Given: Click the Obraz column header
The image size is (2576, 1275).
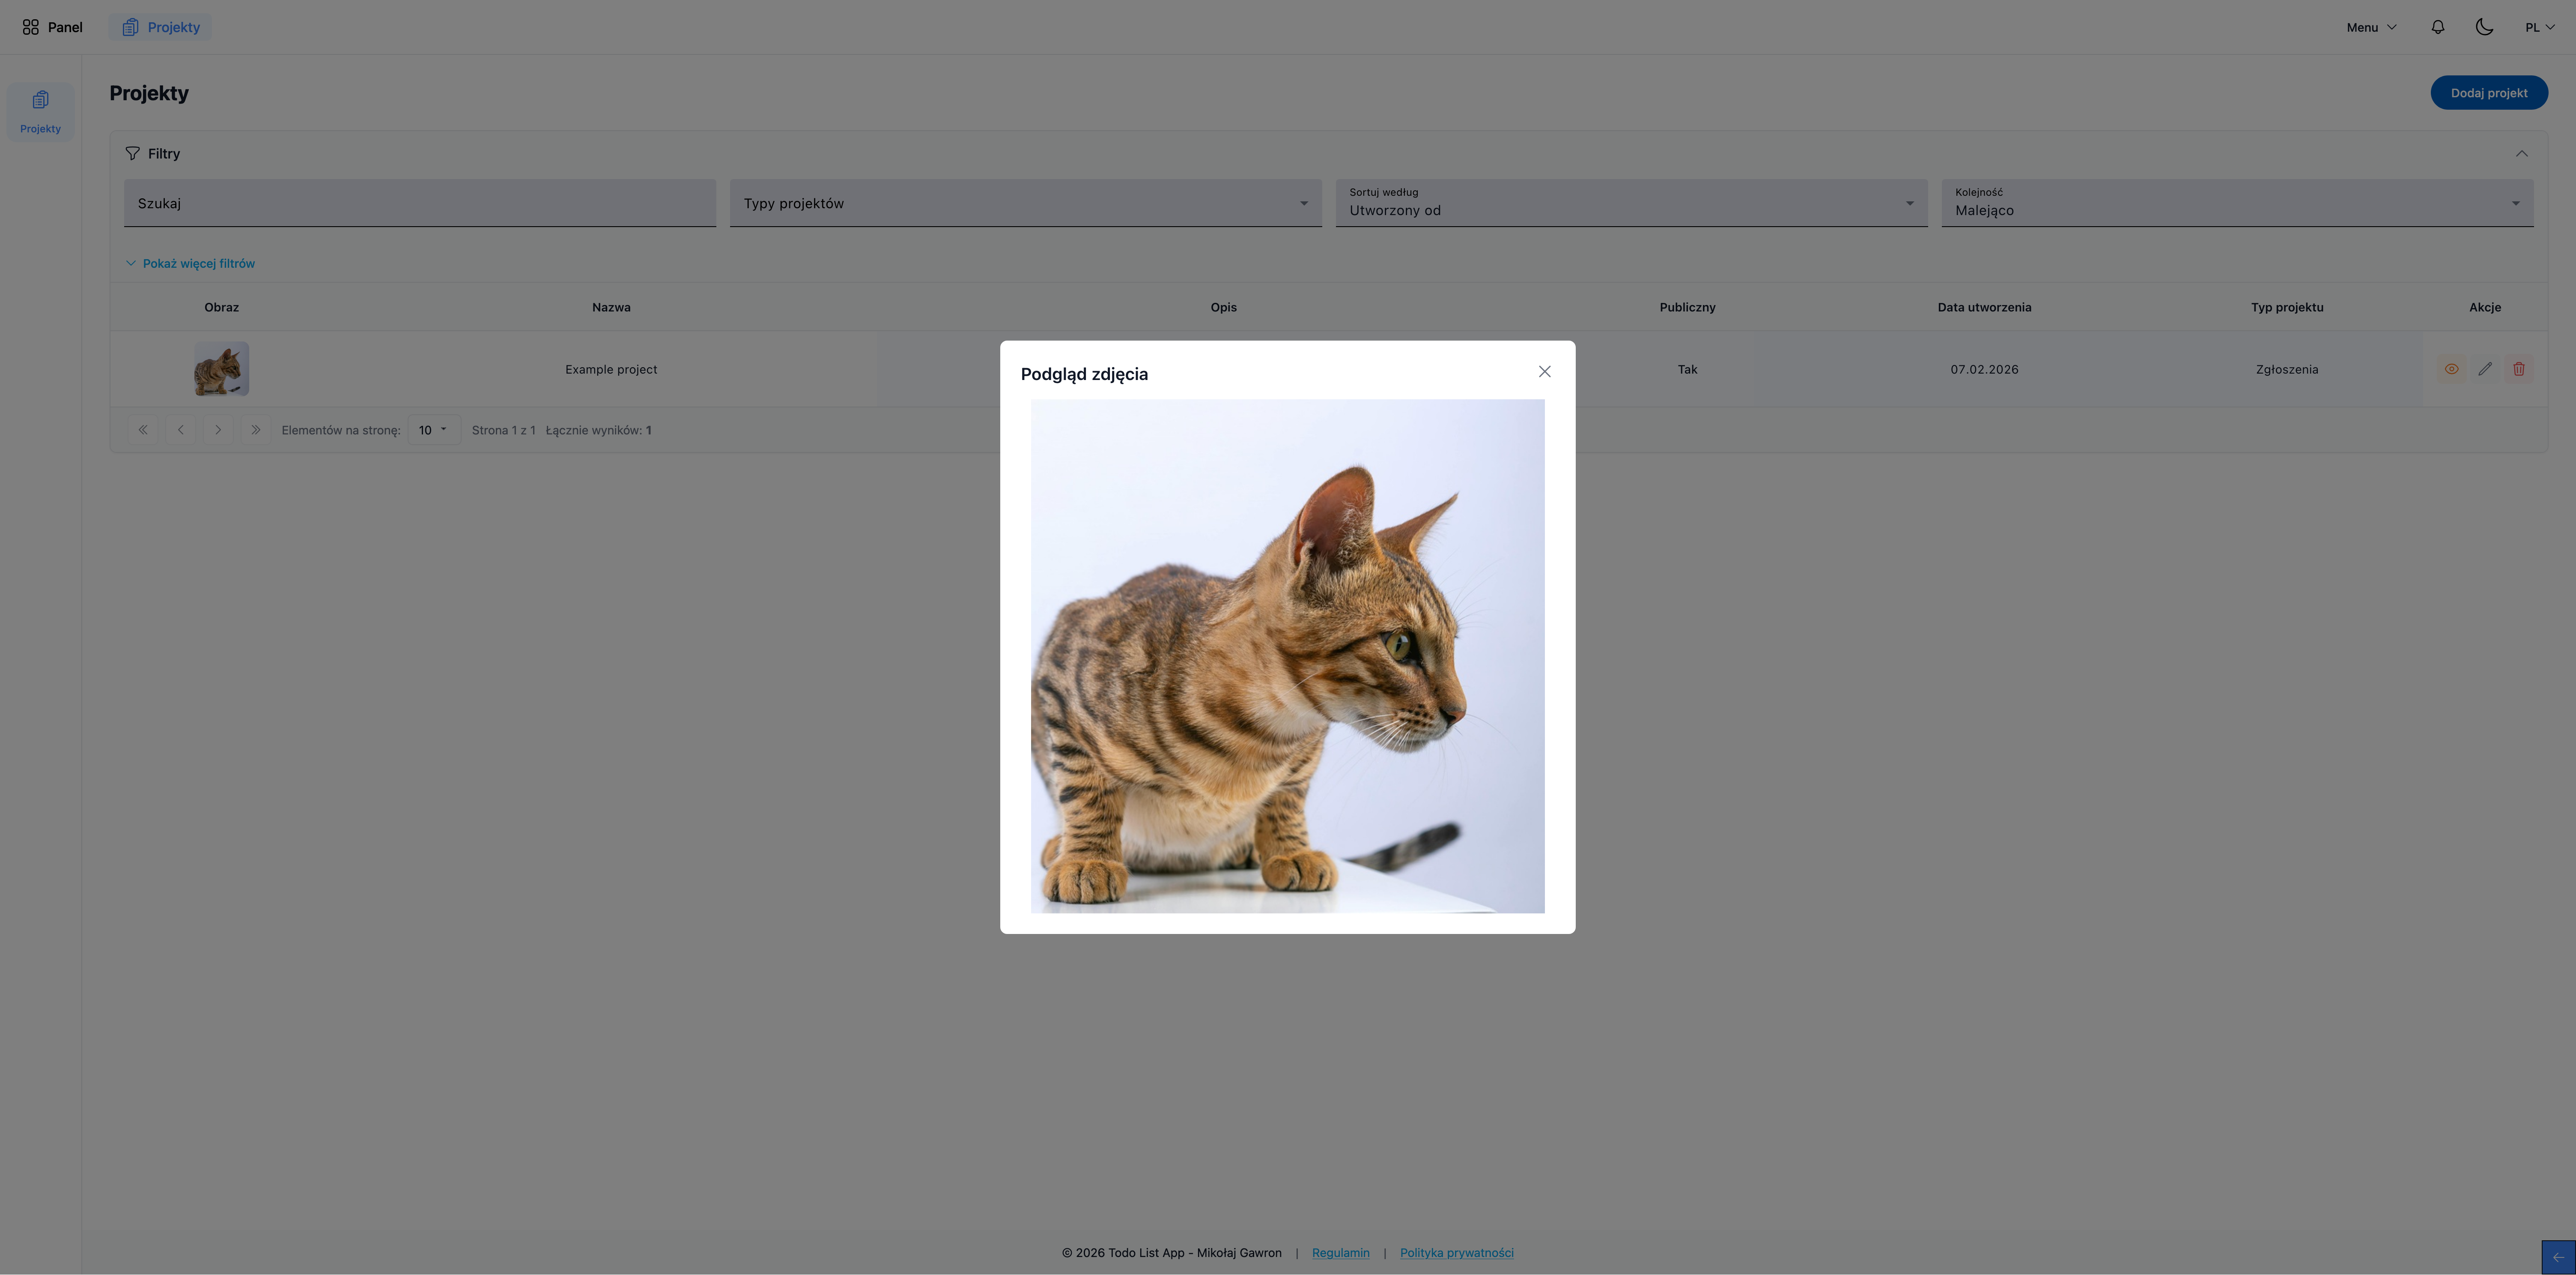Looking at the screenshot, I should tap(221, 307).
